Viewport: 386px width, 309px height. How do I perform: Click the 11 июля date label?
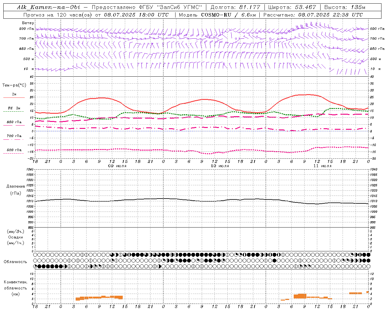pos(322,166)
